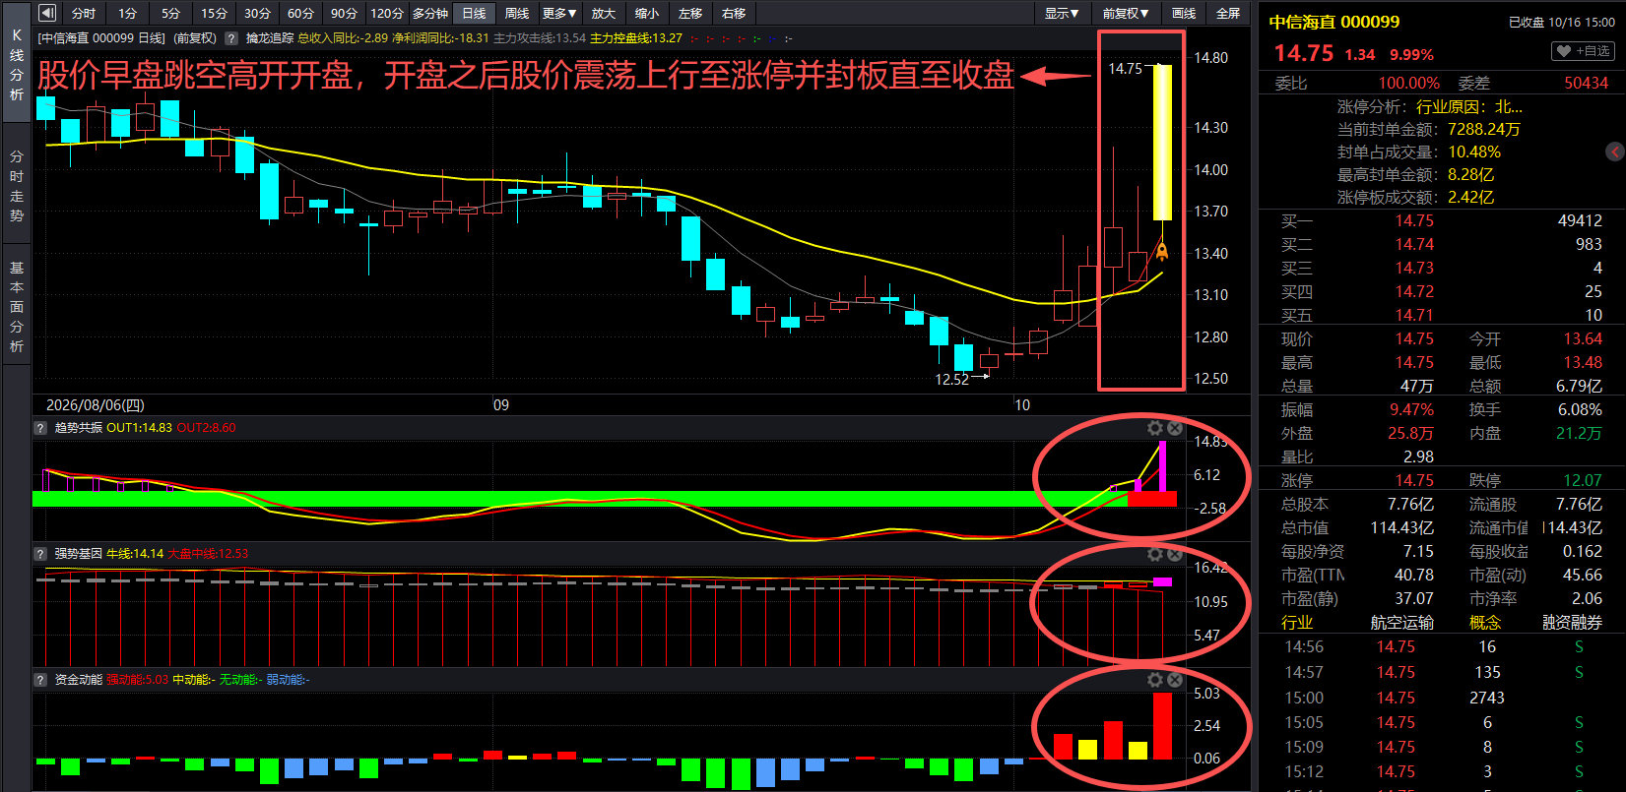Open the 前复权 adjustment dropdown
The image size is (1626, 792).
click(1125, 13)
